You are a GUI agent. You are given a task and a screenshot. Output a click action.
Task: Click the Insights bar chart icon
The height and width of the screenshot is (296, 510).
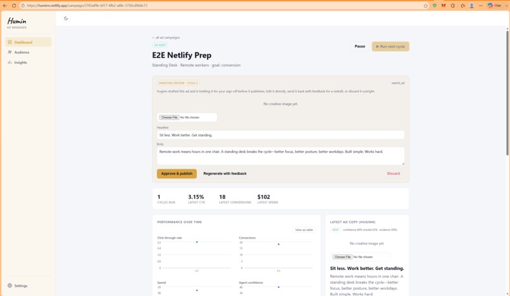(9, 62)
